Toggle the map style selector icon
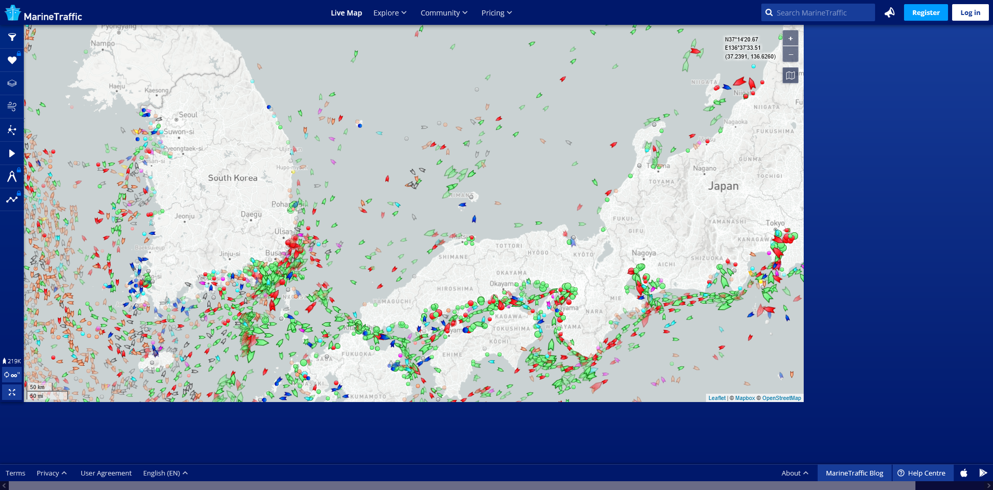 790,76
